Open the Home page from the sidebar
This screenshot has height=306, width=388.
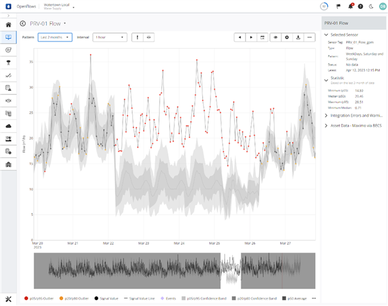[8, 25]
